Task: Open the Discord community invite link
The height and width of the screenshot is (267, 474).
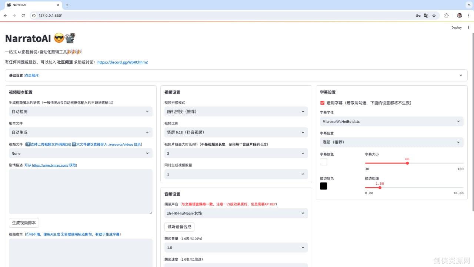Action: click(x=122, y=62)
